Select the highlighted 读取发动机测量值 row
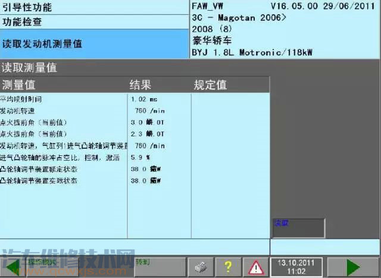The width and height of the screenshot is (381, 278). (94, 44)
